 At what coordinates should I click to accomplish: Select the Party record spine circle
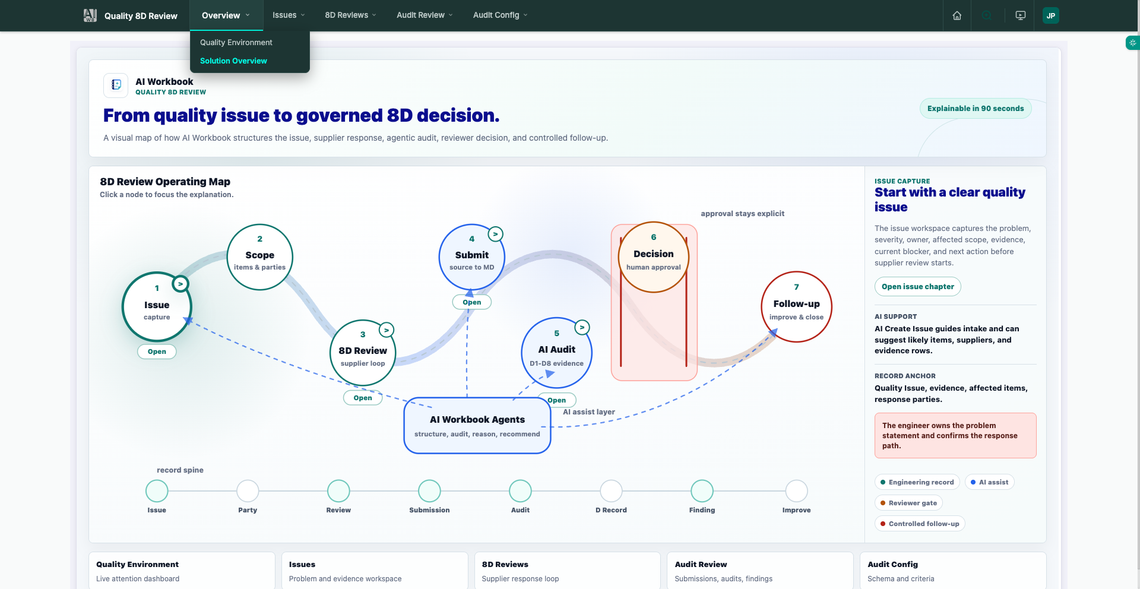[248, 491]
